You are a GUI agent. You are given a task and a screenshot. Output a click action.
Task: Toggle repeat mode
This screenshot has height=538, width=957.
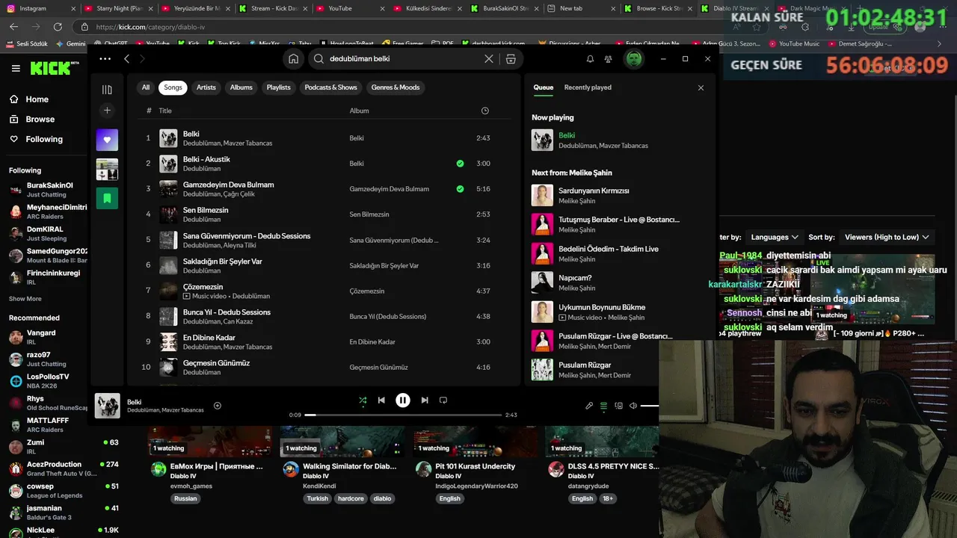(x=443, y=401)
